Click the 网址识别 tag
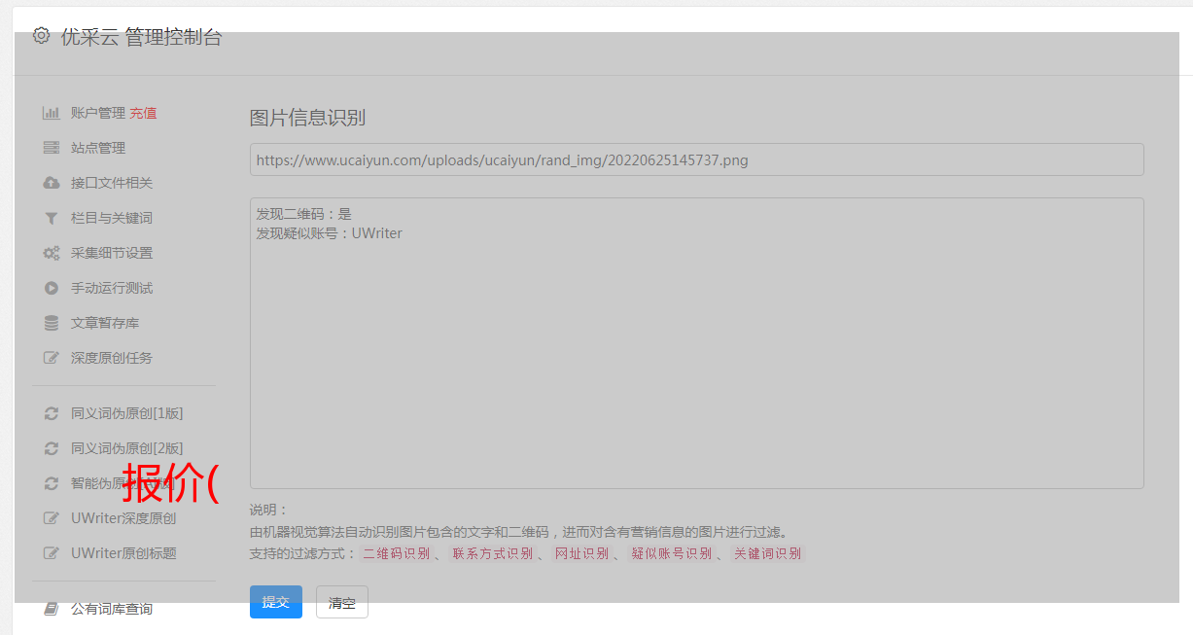 point(581,553)
